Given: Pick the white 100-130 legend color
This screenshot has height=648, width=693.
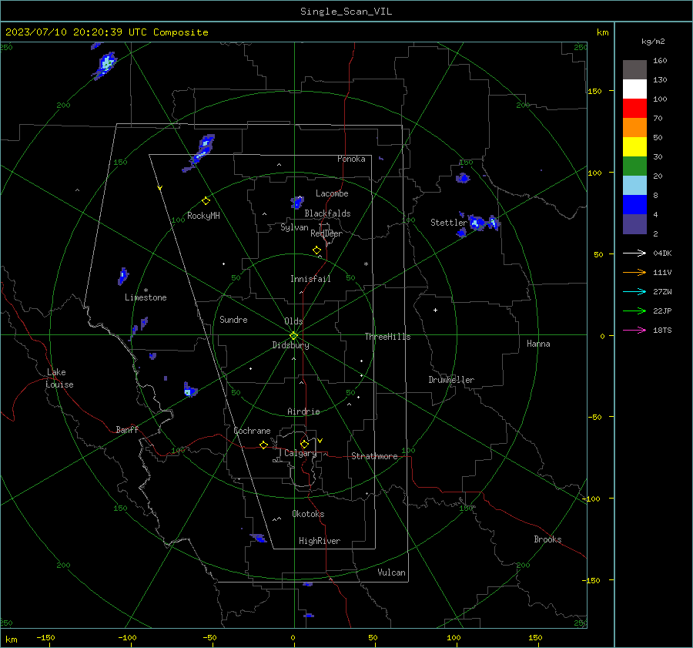Looking at the screenshot, I should 634,89.
